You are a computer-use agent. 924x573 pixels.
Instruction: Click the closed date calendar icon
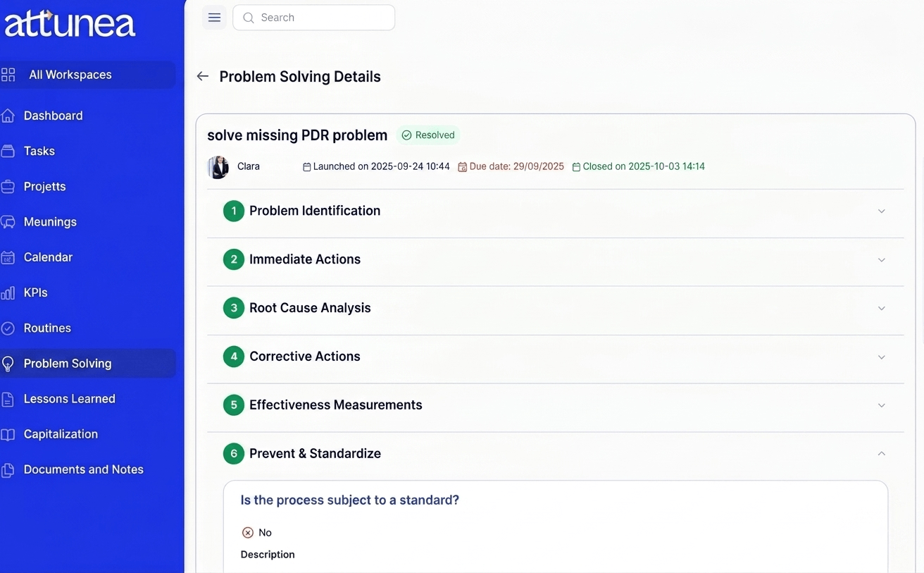tap(576, 167)
